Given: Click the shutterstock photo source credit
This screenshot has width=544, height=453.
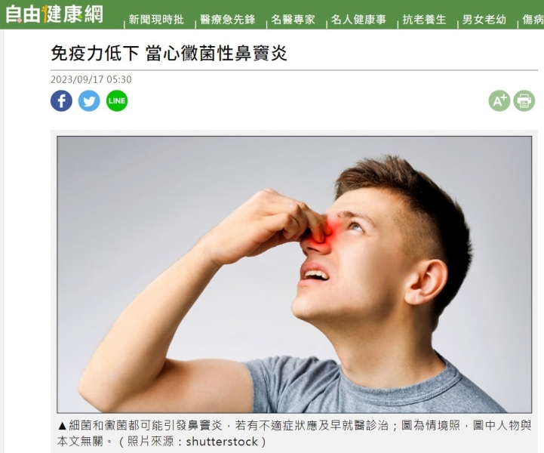Looking at the screenshot, I should pos(222,441).
